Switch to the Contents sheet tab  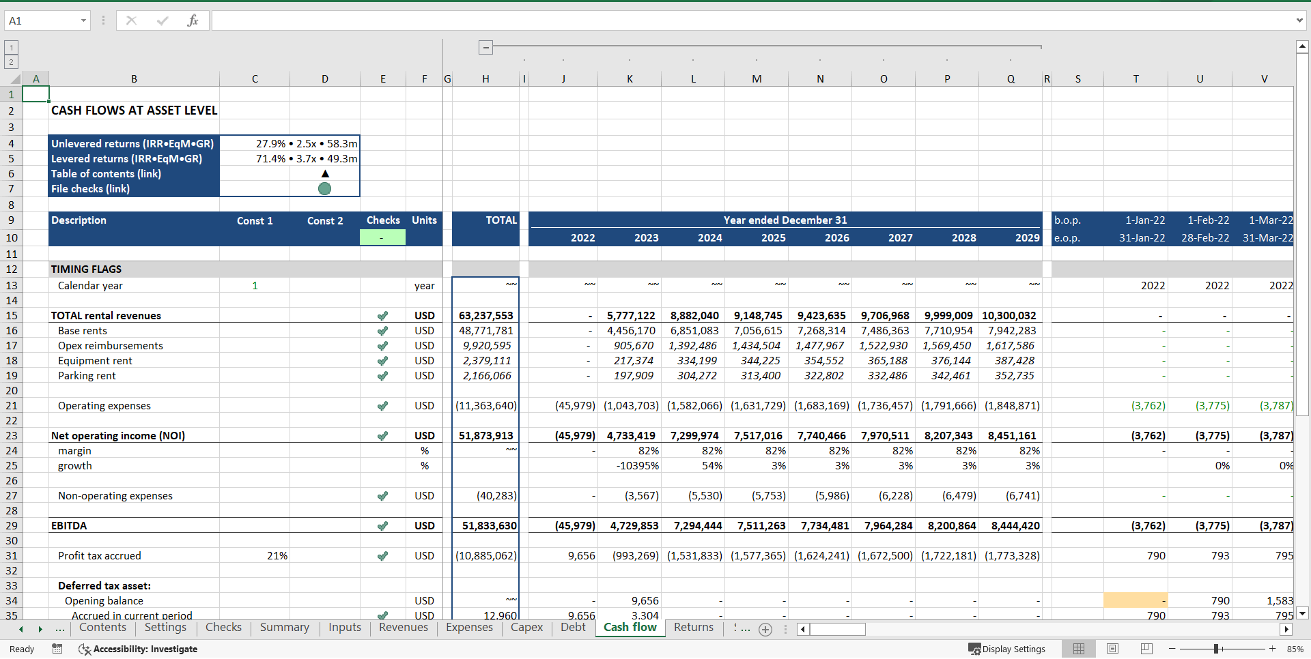102,628
